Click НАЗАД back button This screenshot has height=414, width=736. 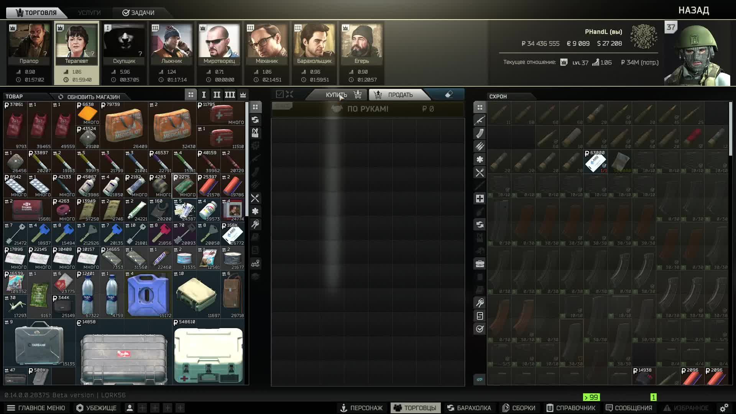click(693, 10)
